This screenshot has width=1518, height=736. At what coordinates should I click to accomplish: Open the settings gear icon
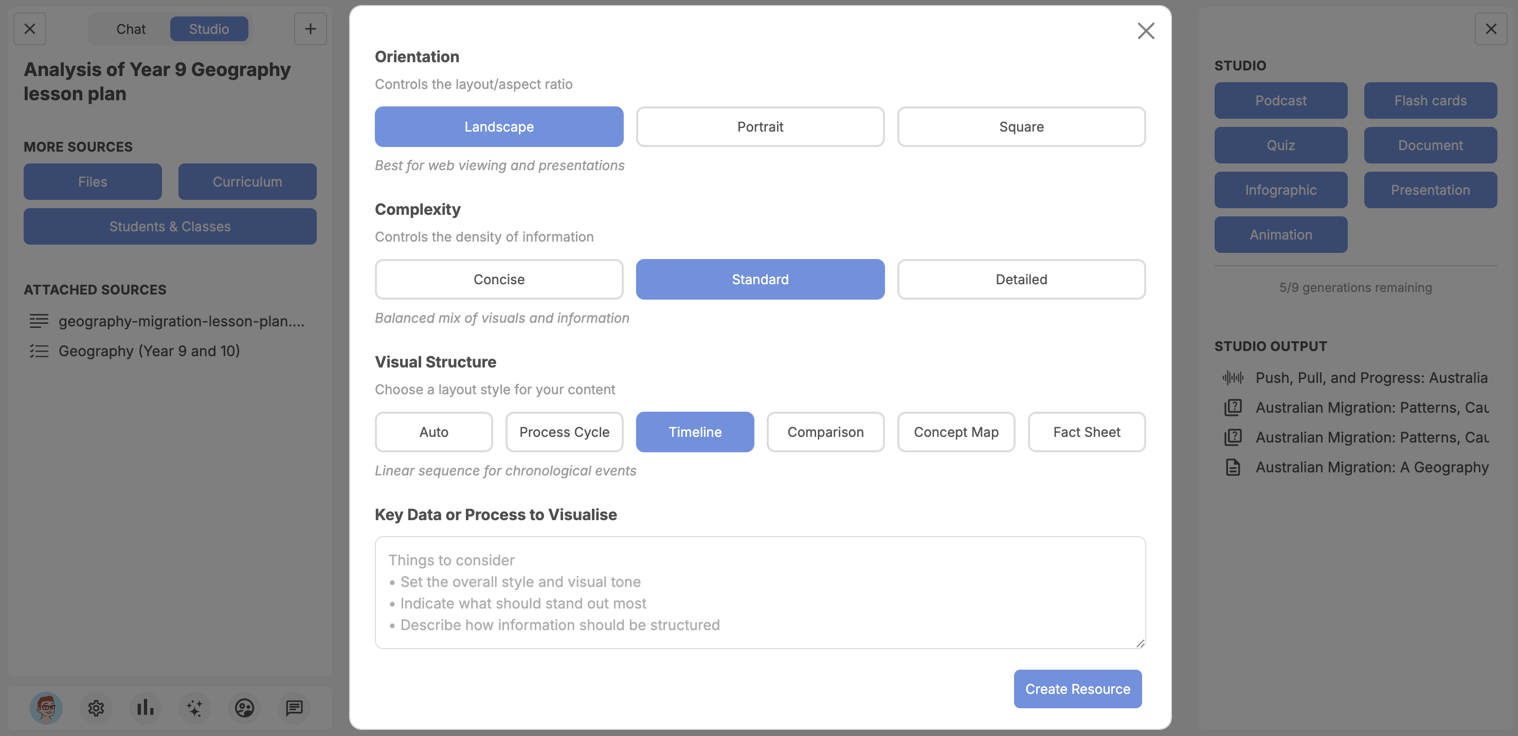coord(96,708)
